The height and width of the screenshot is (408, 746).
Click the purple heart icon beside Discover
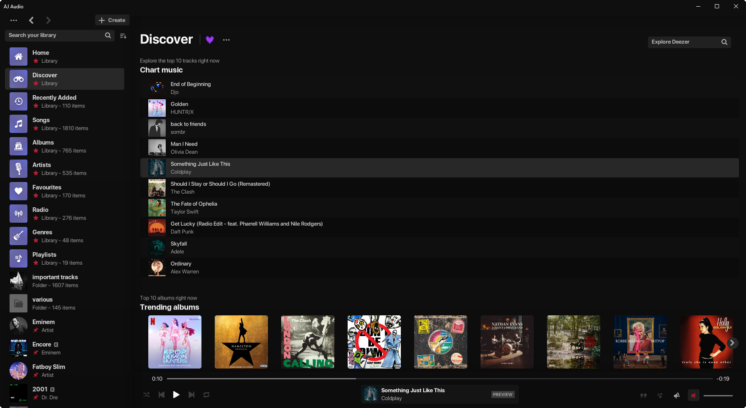click(210, 39)
